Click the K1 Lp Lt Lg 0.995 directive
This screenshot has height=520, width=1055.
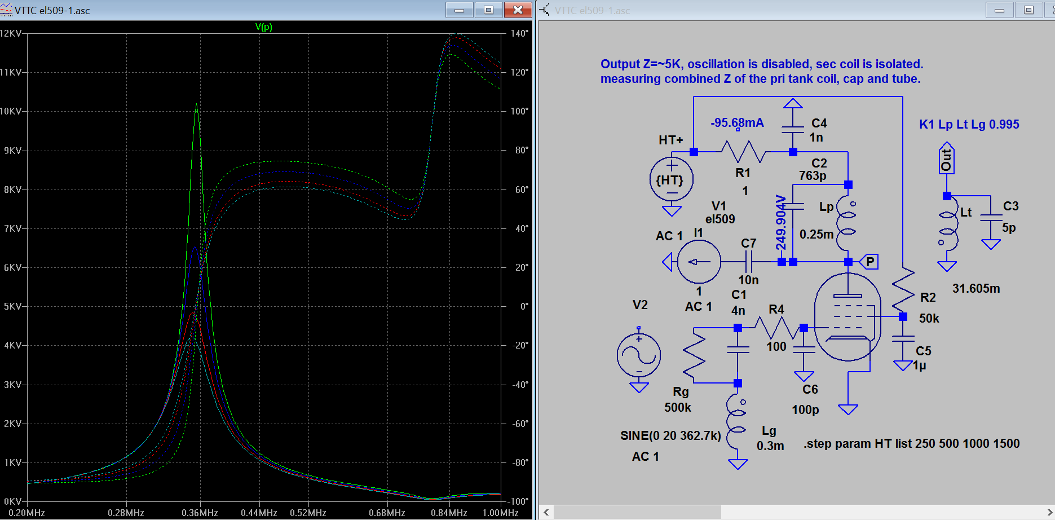969,125
